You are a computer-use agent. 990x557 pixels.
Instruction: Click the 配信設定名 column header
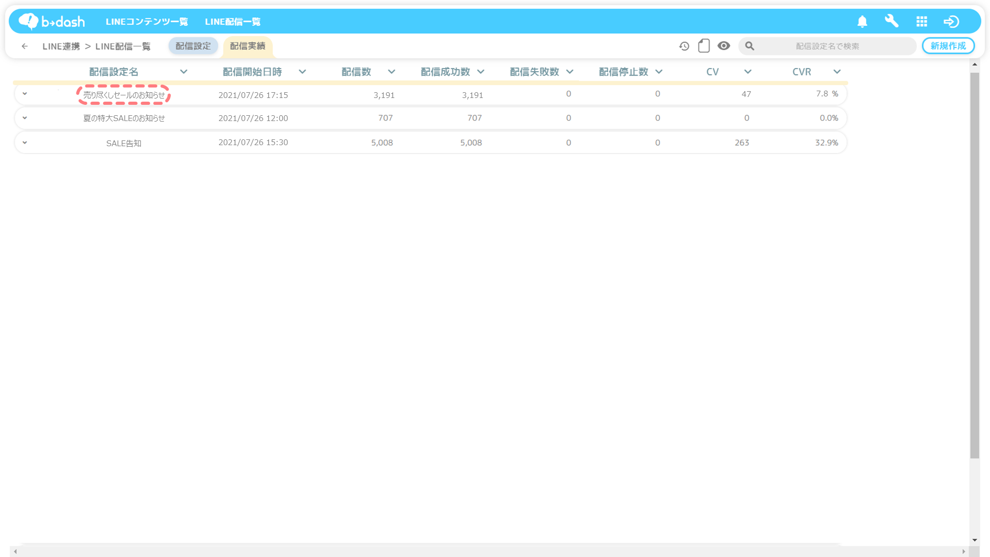pos(114,72)
